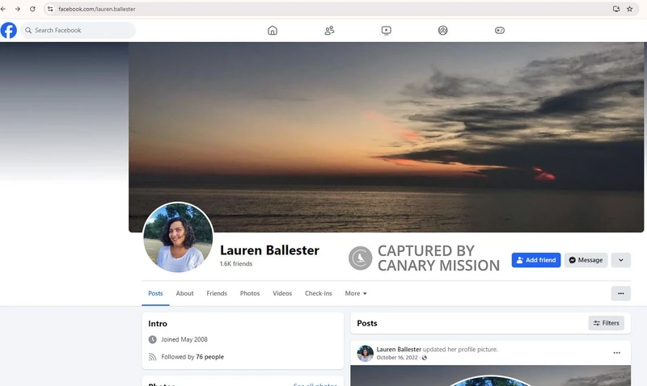Open the post Filters button
The image size is (647, 386).
[606, 323]
